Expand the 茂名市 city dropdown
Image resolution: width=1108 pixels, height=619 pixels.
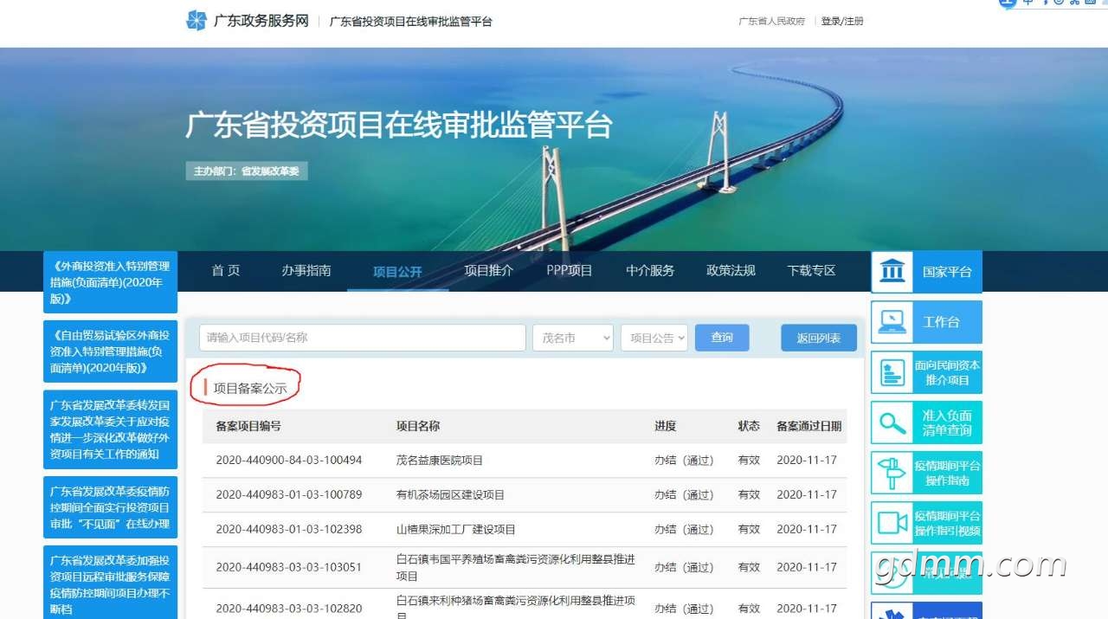(572, 338)
